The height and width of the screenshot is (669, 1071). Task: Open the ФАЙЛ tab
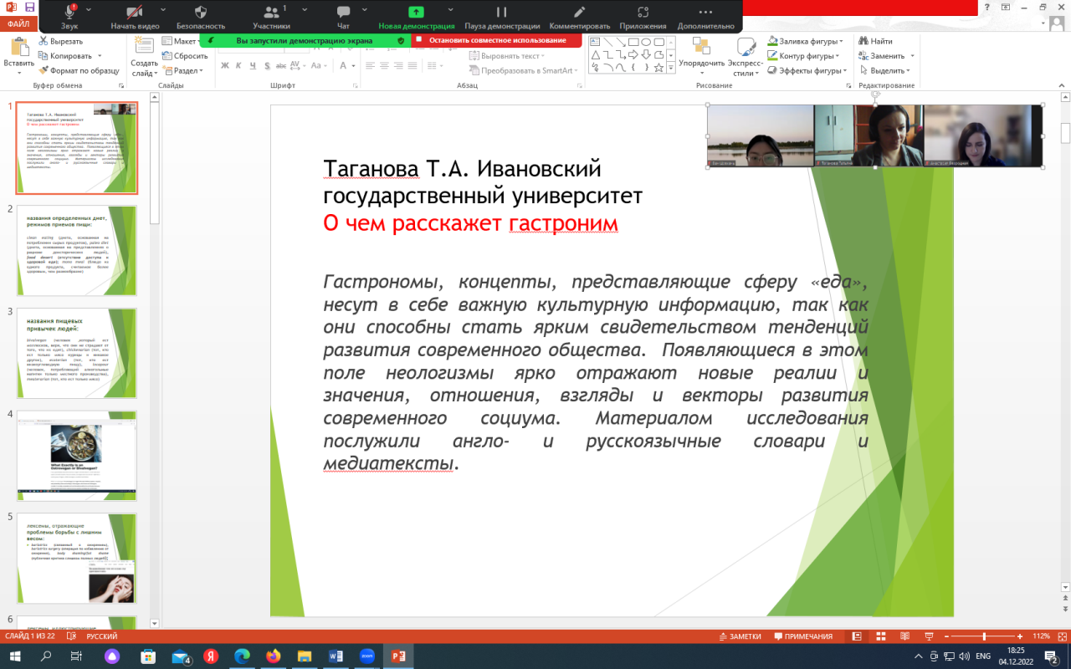click(x=18, y=24)
